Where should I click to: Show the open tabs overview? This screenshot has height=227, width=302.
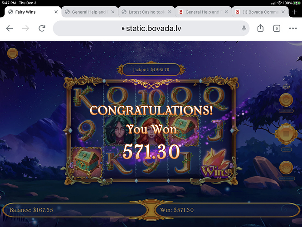(277, 29)
